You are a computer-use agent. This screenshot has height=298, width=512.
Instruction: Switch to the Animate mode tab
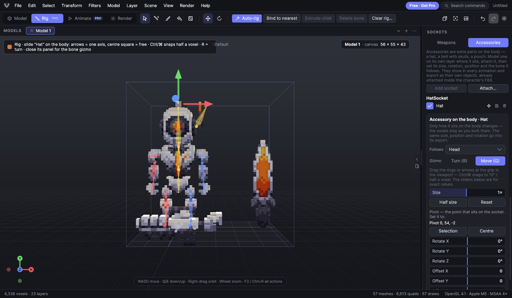click(x=85, y=19)
